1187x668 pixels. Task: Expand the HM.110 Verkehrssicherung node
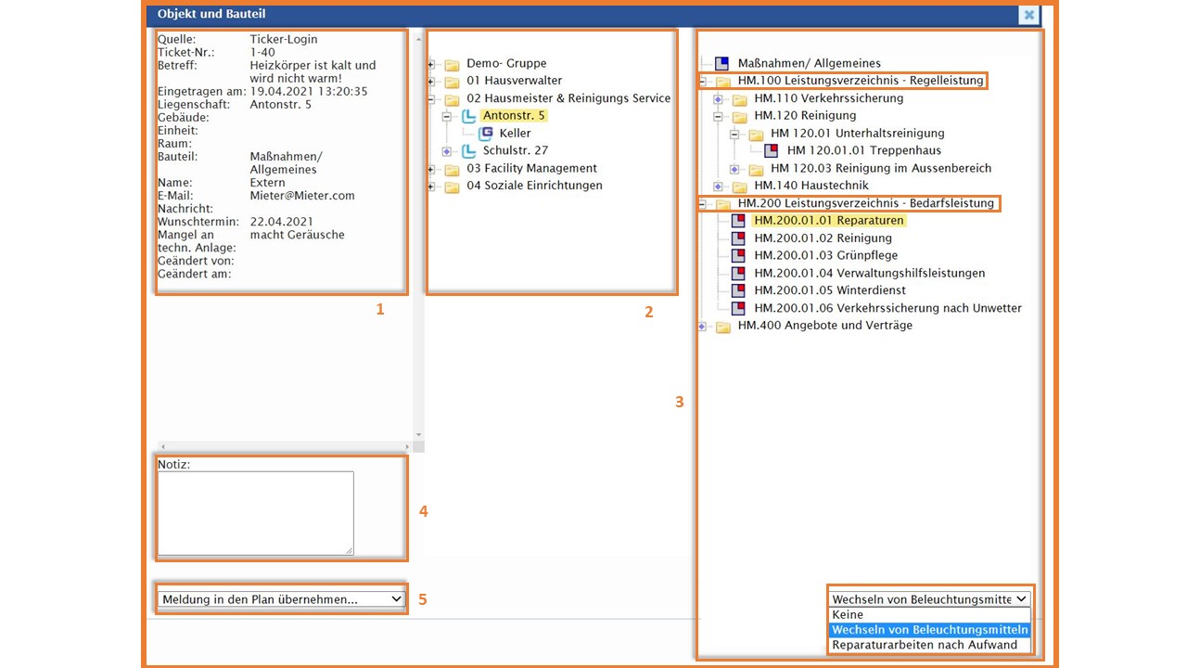pos(718,98)
